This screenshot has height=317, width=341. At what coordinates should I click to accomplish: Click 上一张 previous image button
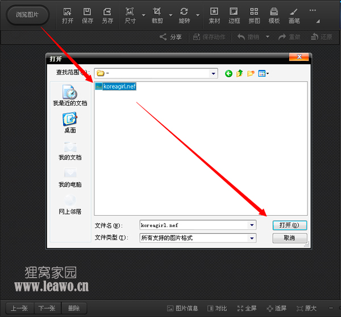pos(19,308)
